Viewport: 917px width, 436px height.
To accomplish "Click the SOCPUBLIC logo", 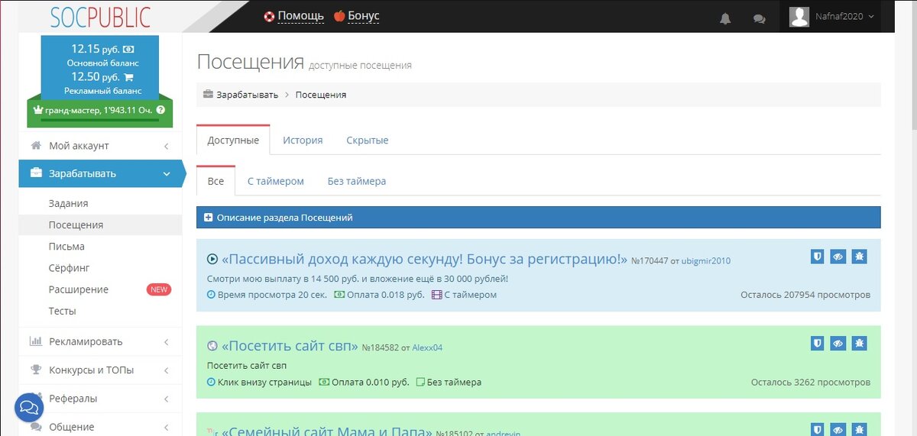I will (x=99, y=17).
